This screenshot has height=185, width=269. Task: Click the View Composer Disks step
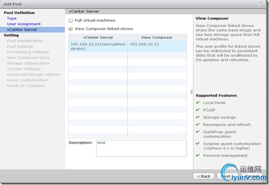[x=28, y=57]
